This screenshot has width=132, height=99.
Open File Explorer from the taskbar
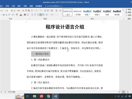35,96
